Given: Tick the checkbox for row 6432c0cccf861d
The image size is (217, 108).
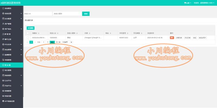Looking at the screenshot, I should click(28, 38).
